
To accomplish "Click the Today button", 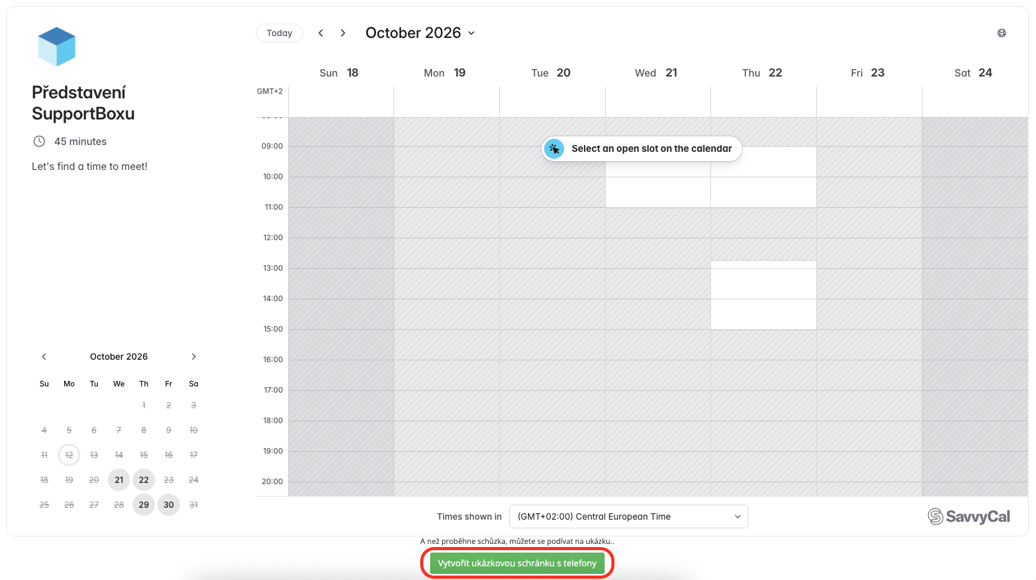I will [x=279, y=33].
